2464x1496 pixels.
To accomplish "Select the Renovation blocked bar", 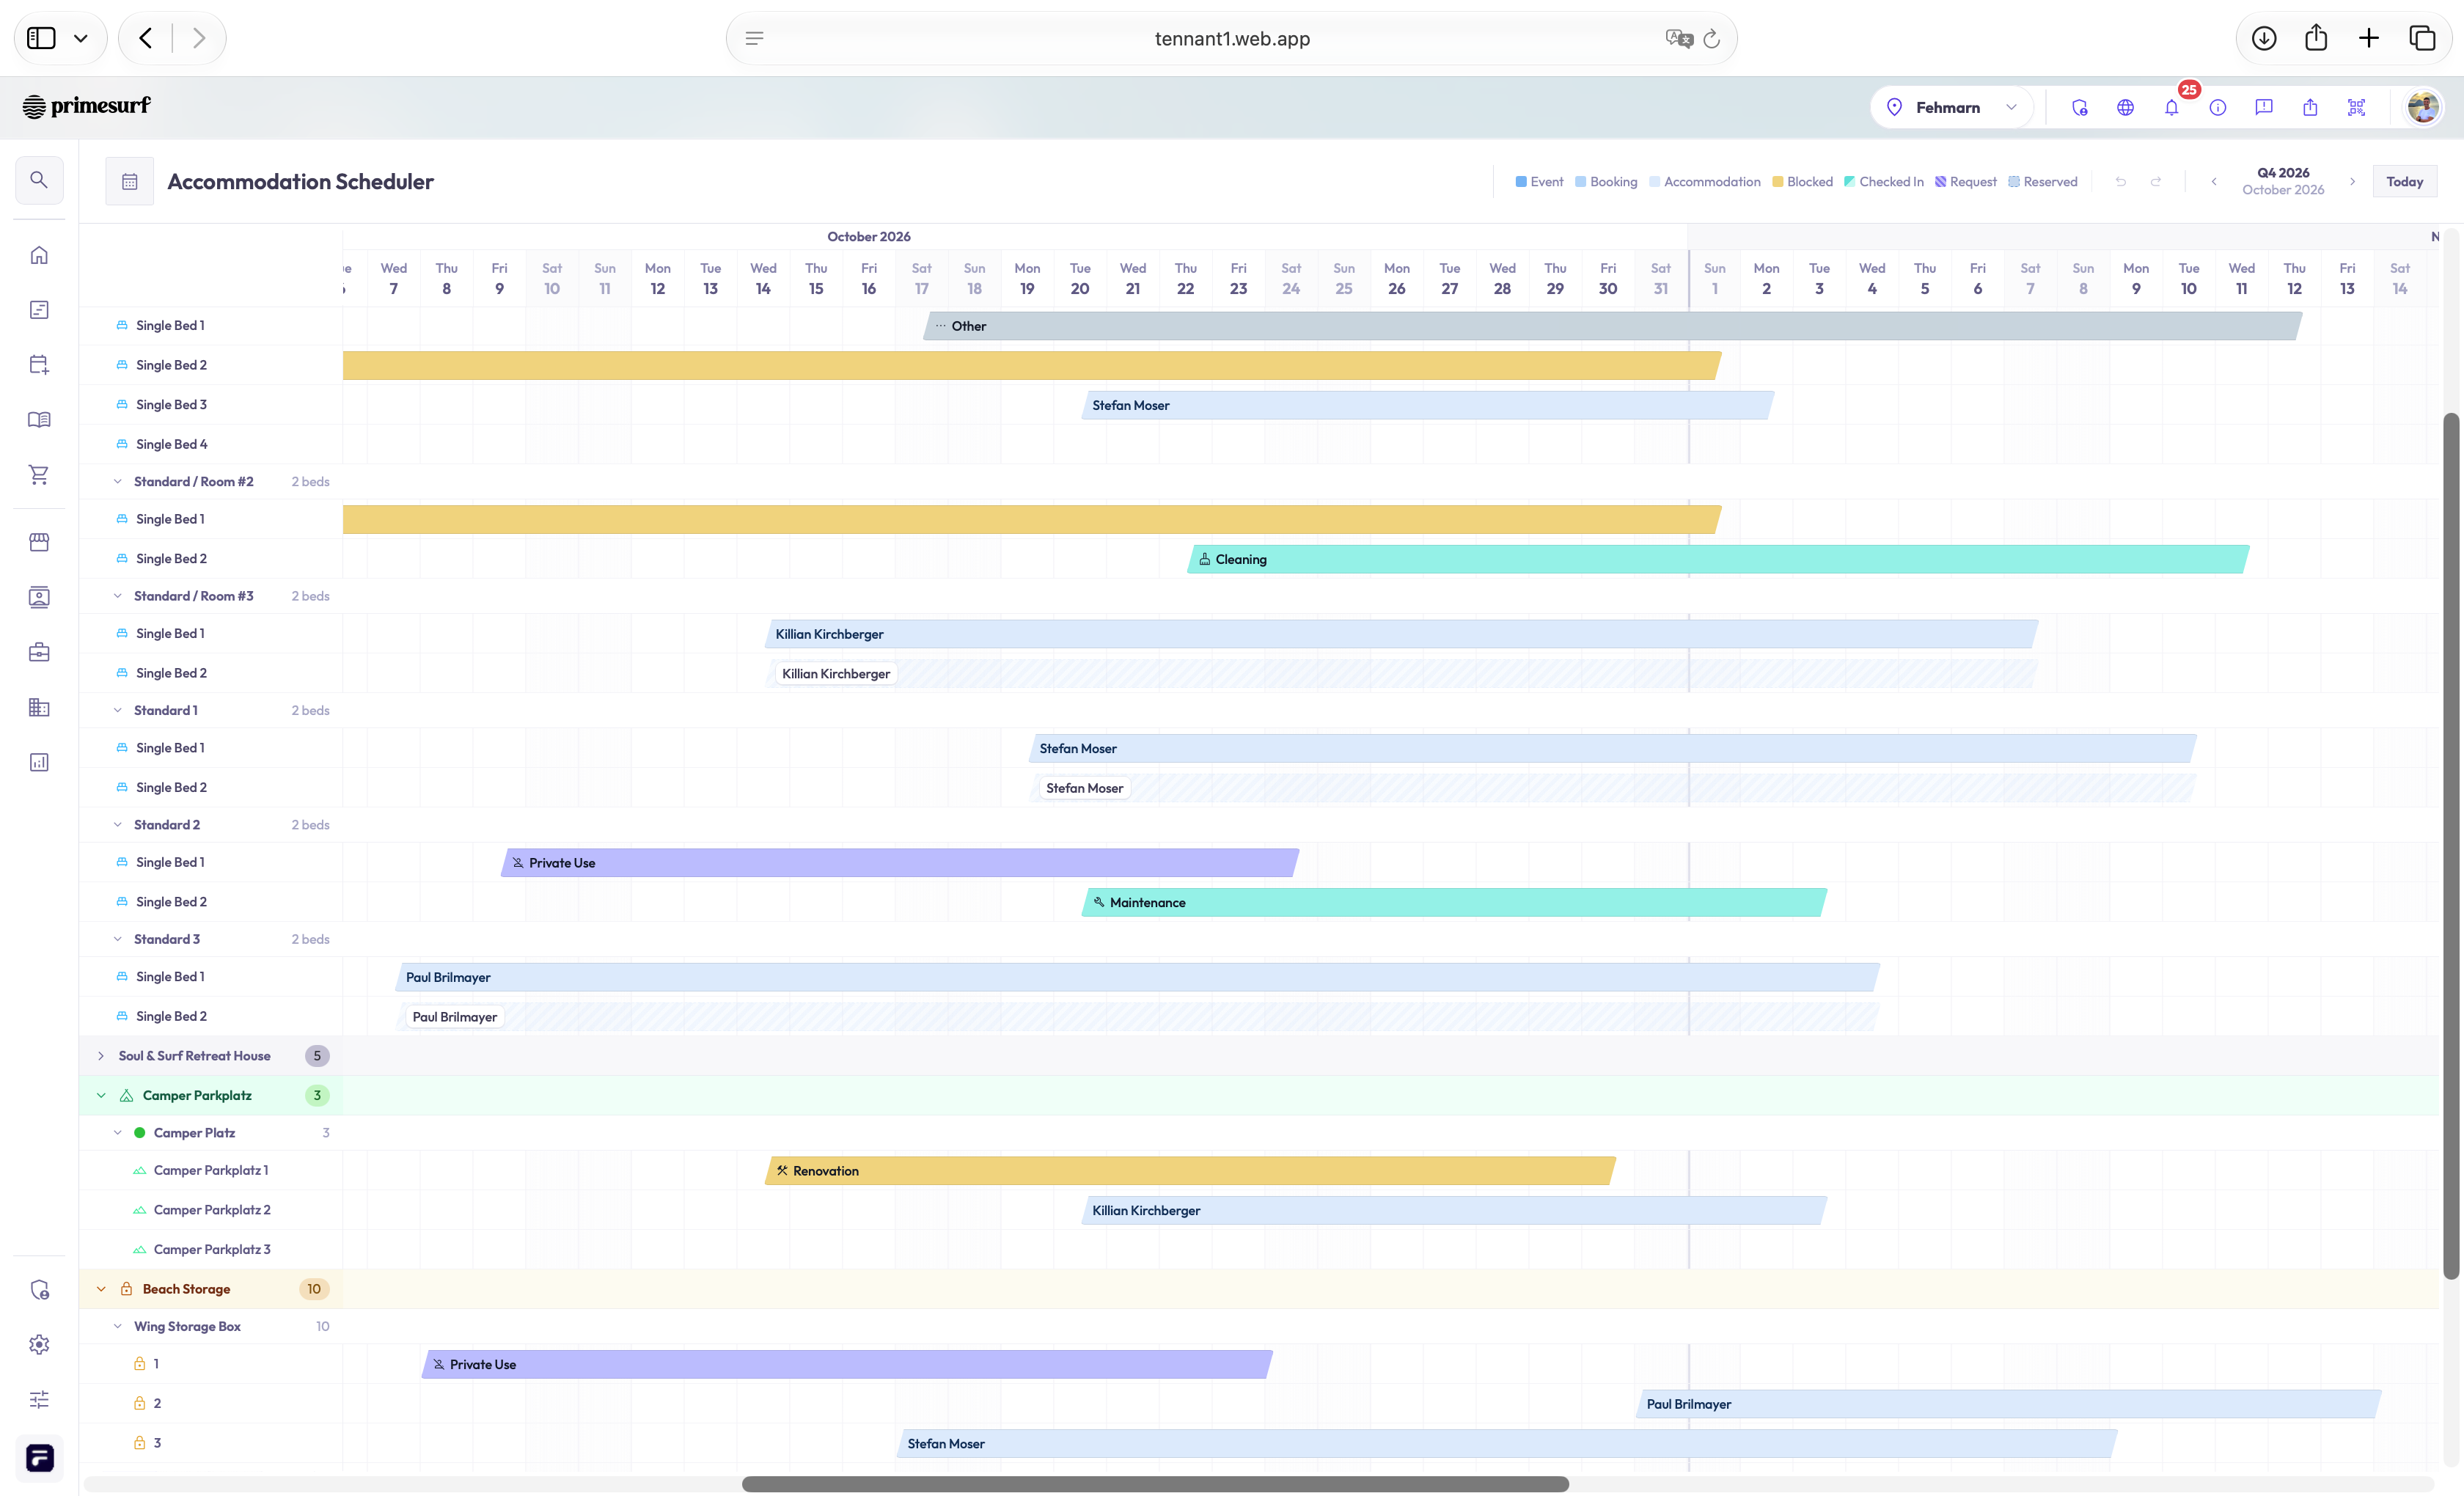I will coord(1190,1171).
